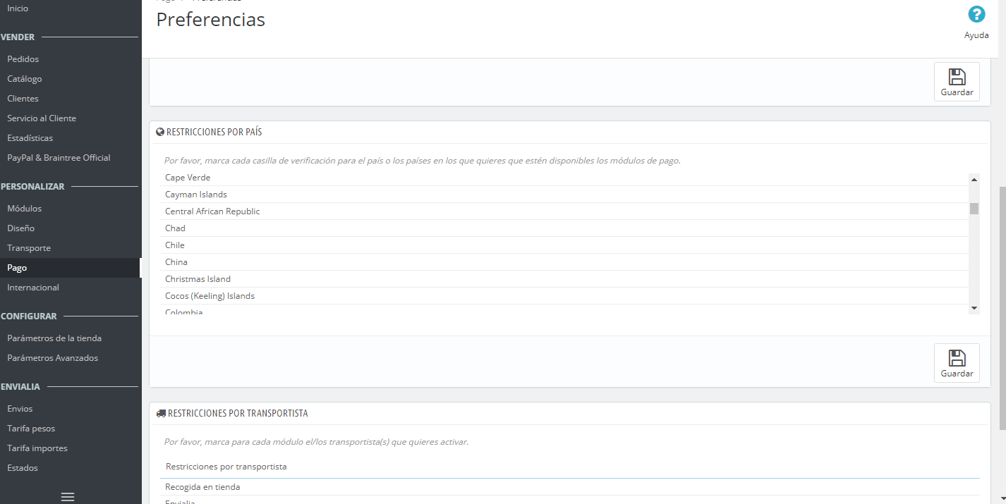Open the Ayuda help icon
The width and height of the screenshot is (1006, 504).
[x=976, y=15]
